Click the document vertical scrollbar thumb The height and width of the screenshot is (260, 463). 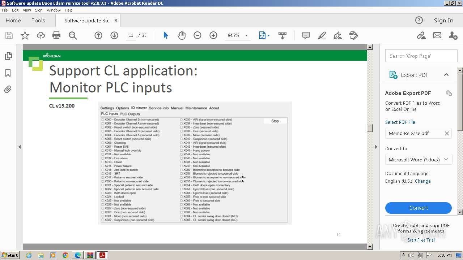point(370,128)
